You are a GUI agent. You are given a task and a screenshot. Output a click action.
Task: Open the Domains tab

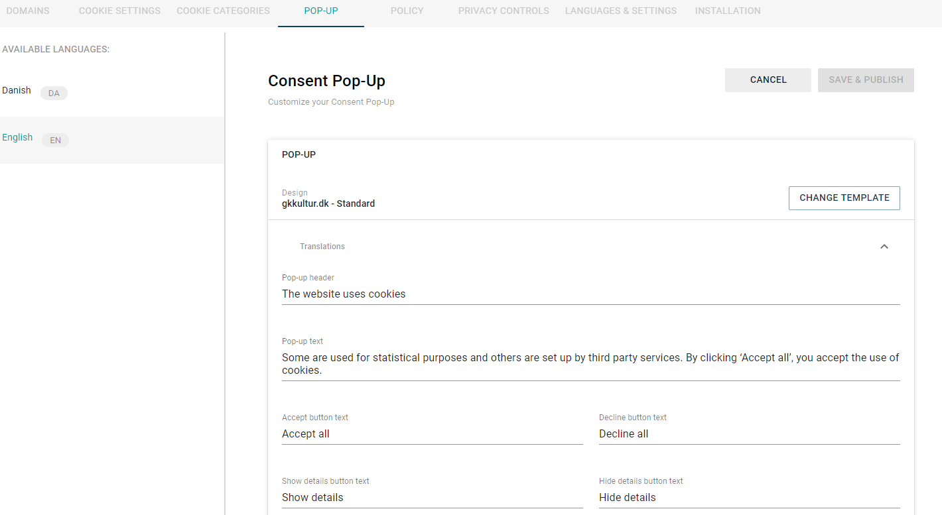(x=28, y=11)
